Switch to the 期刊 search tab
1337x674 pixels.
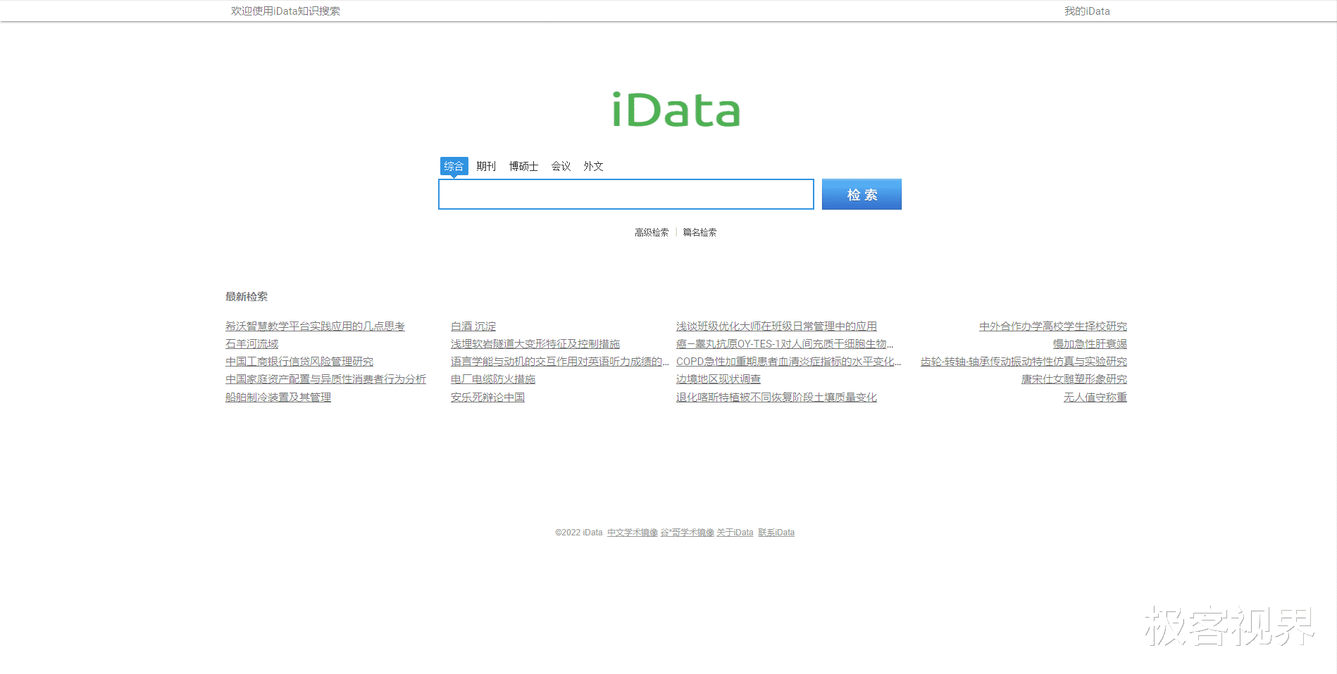click(x=487, y=166)
